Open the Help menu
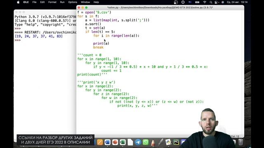The width and height of the screenshot is (264, 148). click(x=96, y=2)
